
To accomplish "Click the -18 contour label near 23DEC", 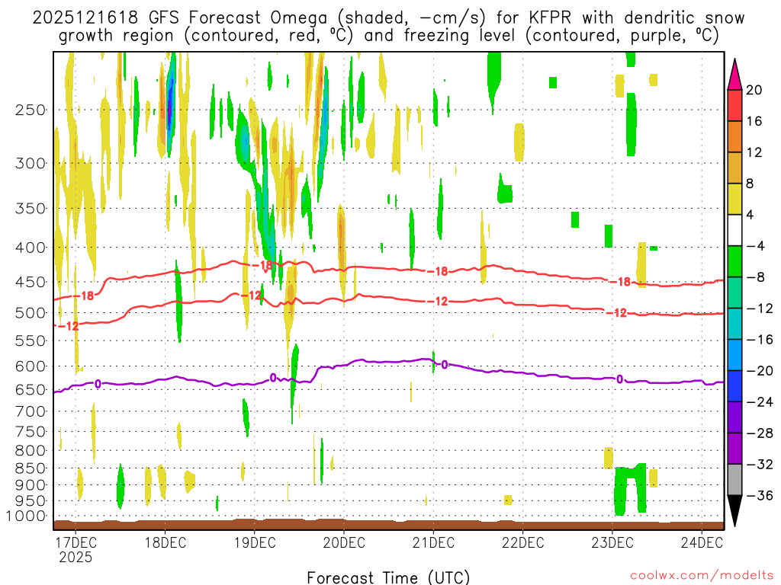I will click(x=621, y=282).
